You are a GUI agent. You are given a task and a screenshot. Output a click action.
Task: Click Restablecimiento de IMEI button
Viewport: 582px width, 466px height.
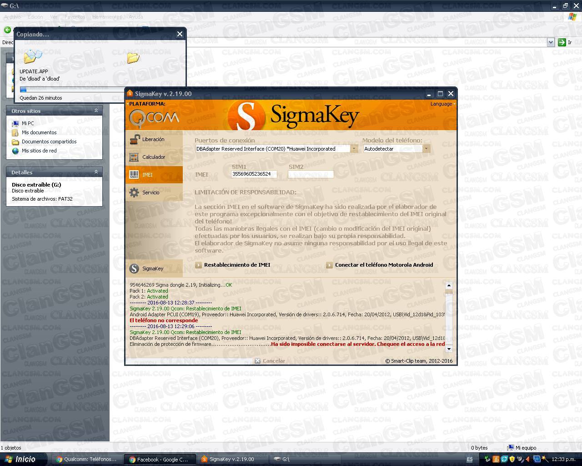click(237, 265)
